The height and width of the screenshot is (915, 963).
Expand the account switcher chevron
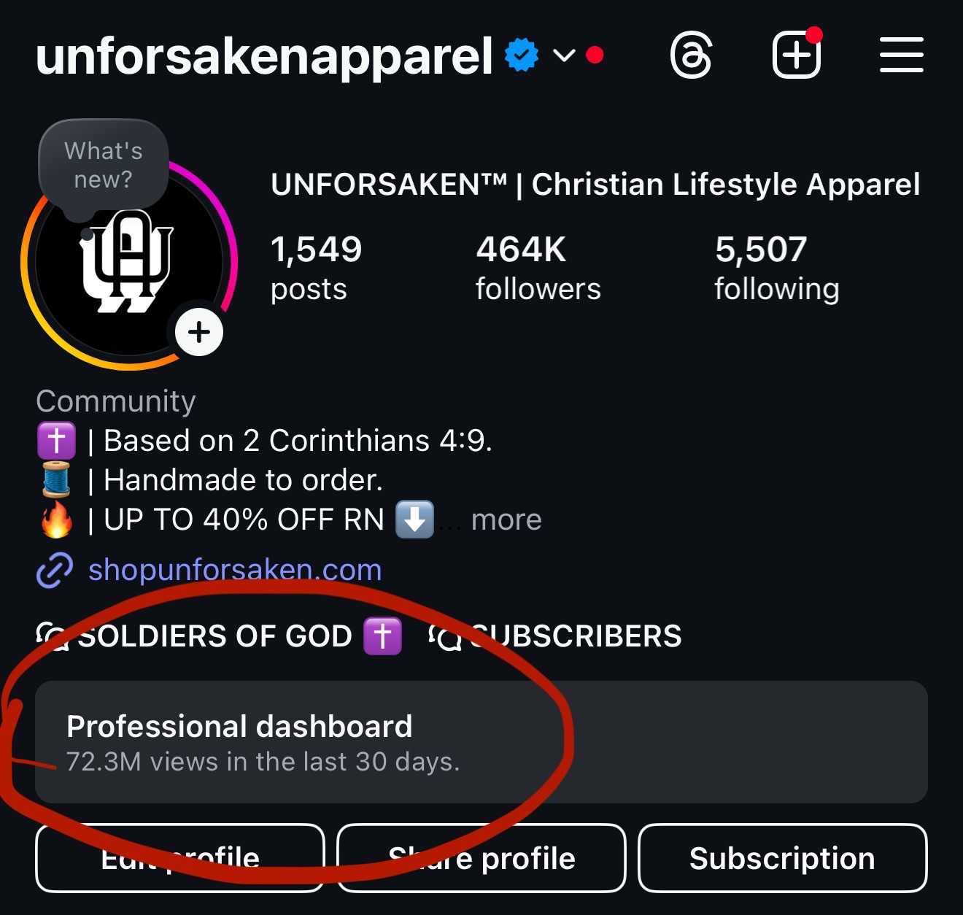(x=564, y=55)
